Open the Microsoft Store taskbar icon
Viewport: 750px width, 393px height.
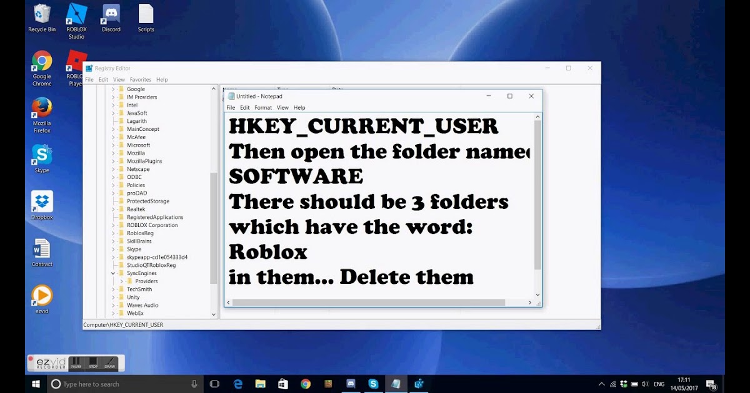click(282, 384)
